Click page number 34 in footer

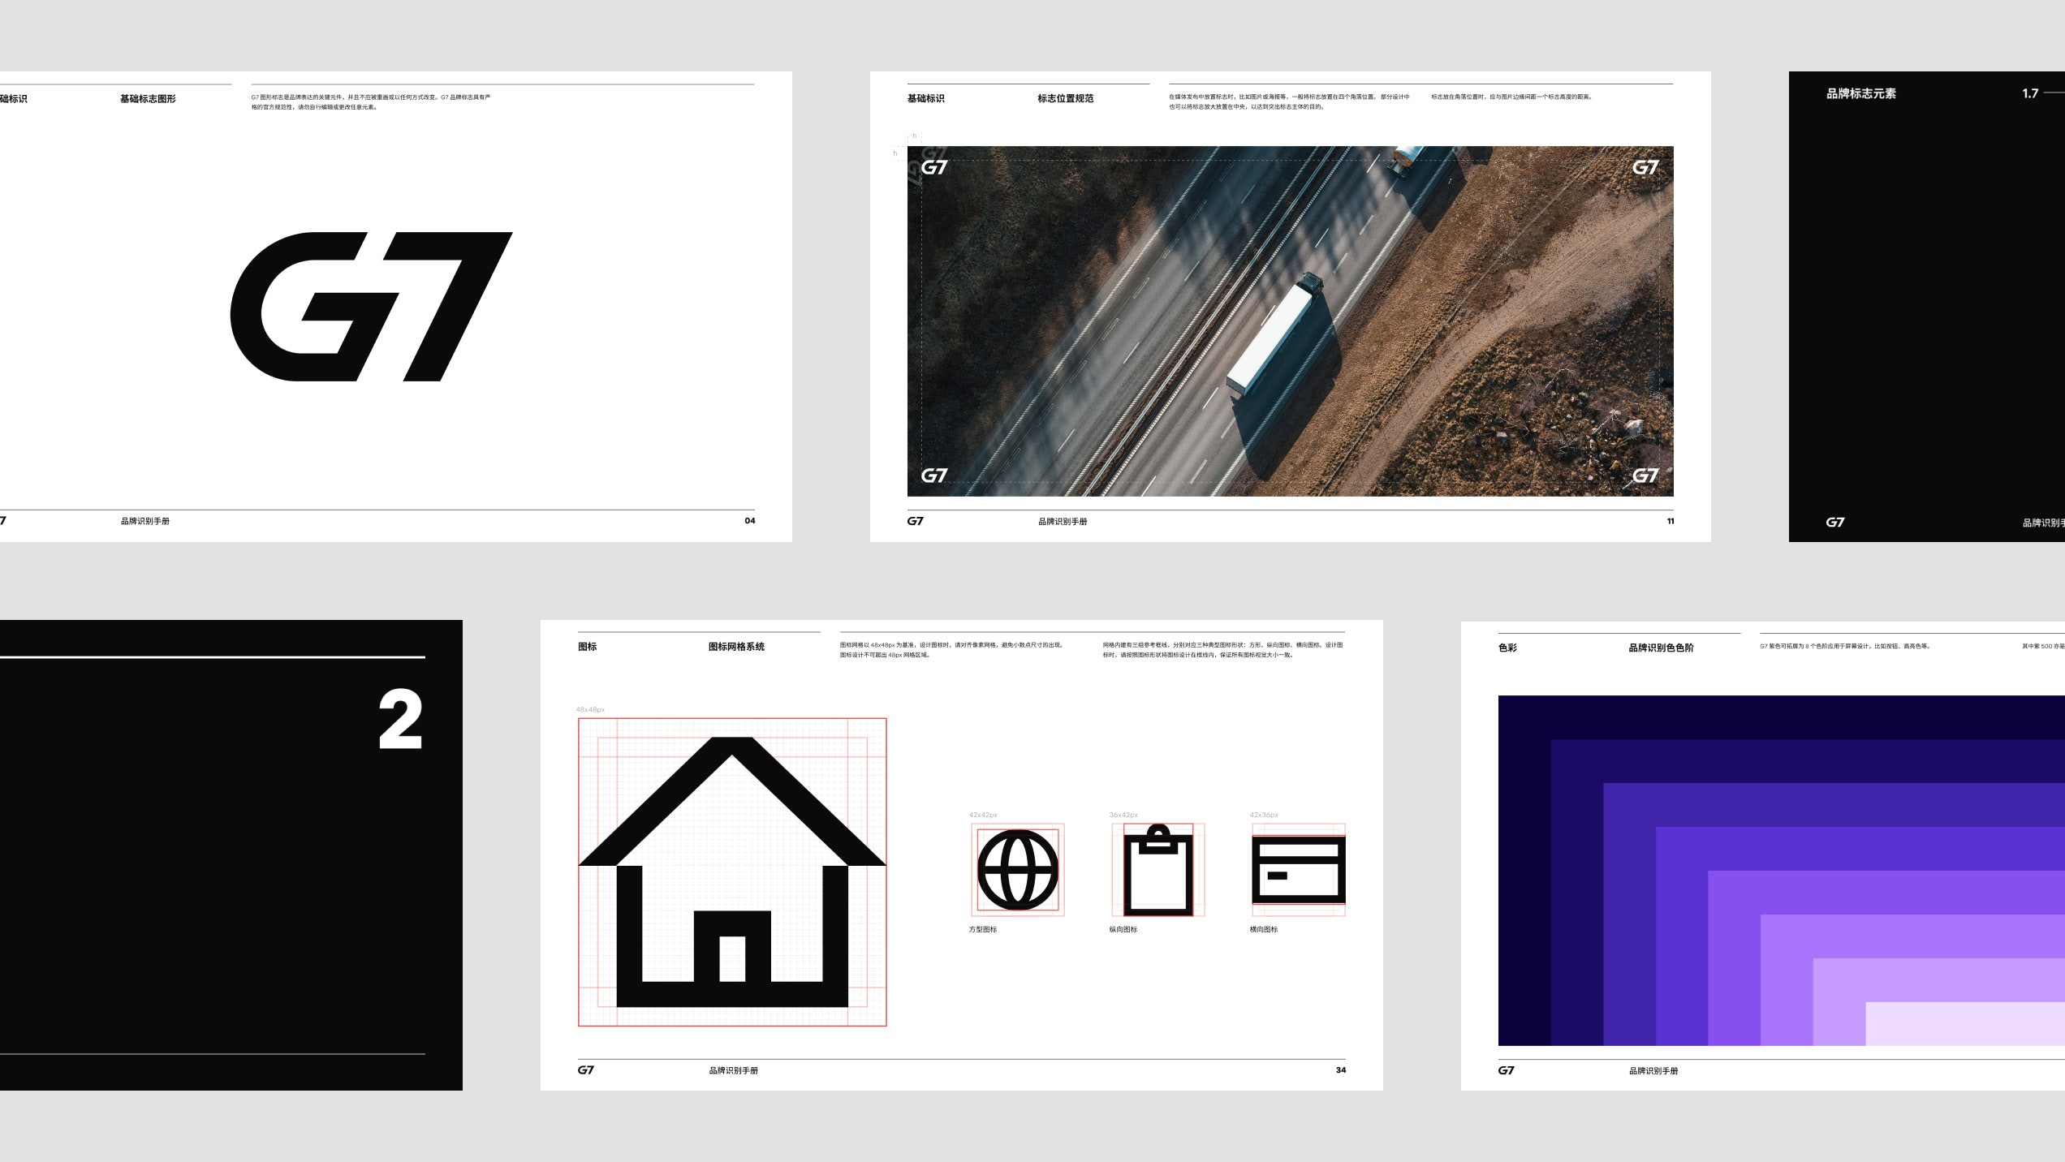click(x=1340, y=1070)
